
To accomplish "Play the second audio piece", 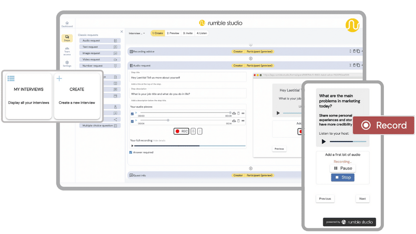I will (x=136, y=120).
